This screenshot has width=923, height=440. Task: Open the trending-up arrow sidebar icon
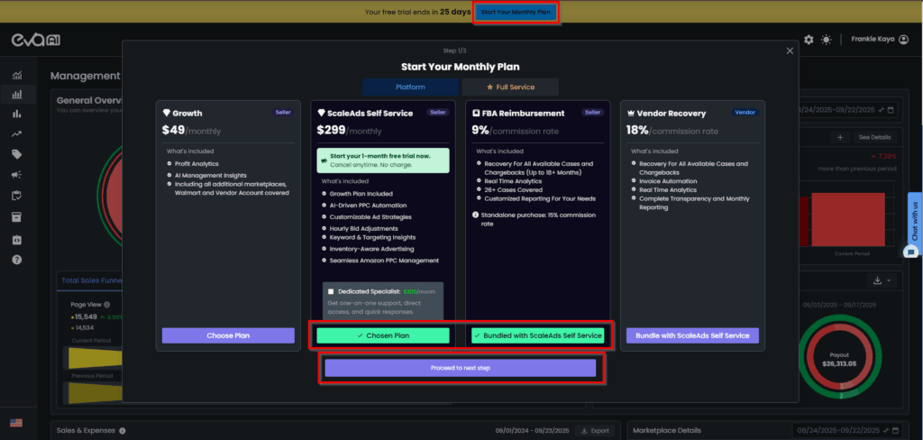pyautogui.click(x=17, y=134)
